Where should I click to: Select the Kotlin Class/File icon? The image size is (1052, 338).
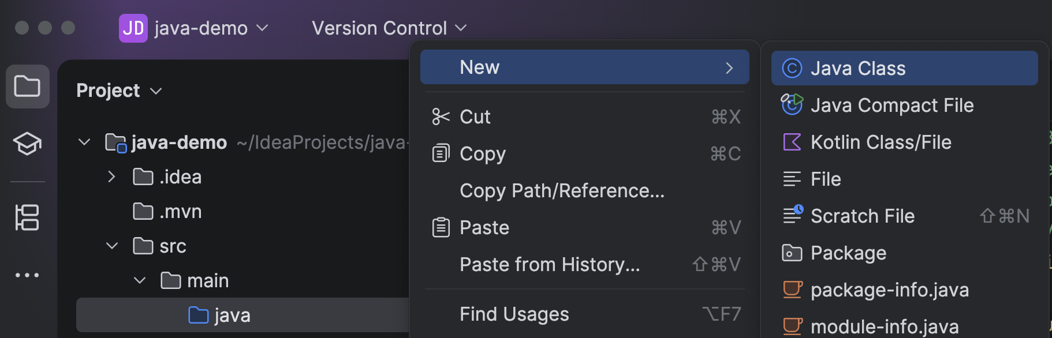click(792, 142)
